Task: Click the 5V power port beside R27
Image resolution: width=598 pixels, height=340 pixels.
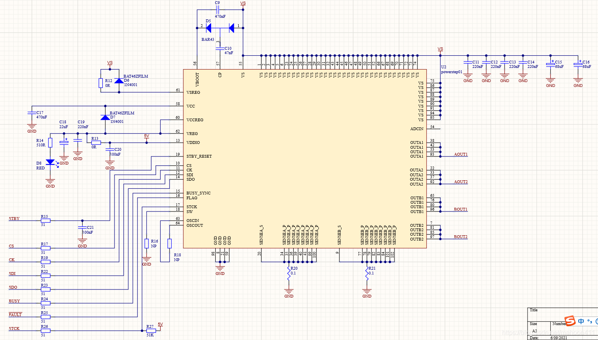Action: pos(160,325)
